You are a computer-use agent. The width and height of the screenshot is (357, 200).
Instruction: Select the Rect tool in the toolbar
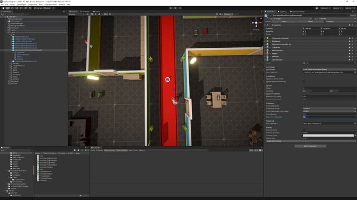[x=21, y=8]
